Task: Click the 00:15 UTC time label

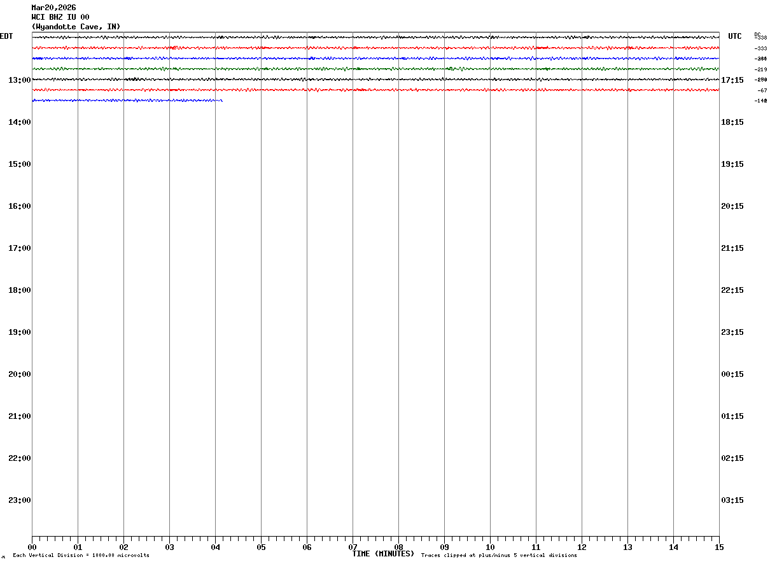Action: 732,374
